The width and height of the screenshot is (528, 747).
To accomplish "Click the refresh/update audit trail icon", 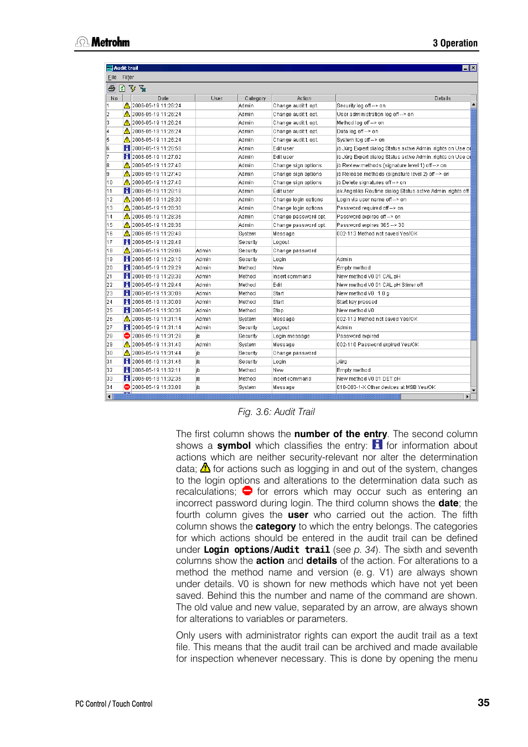I will (122, 88).
